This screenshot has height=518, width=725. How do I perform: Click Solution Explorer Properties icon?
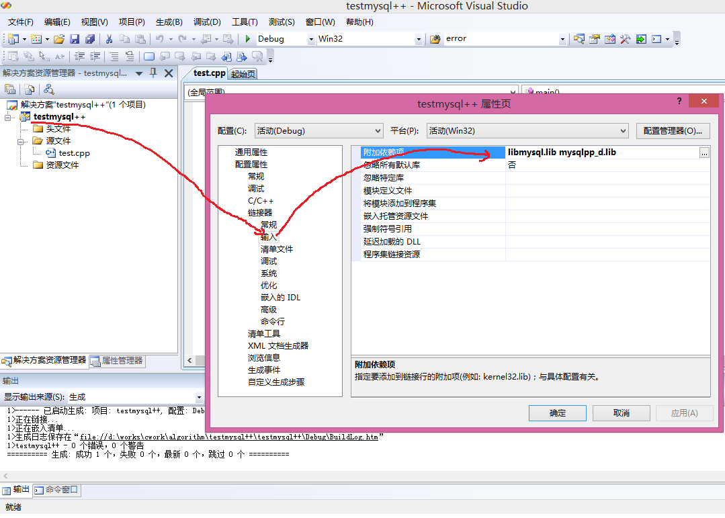point(10,89)
